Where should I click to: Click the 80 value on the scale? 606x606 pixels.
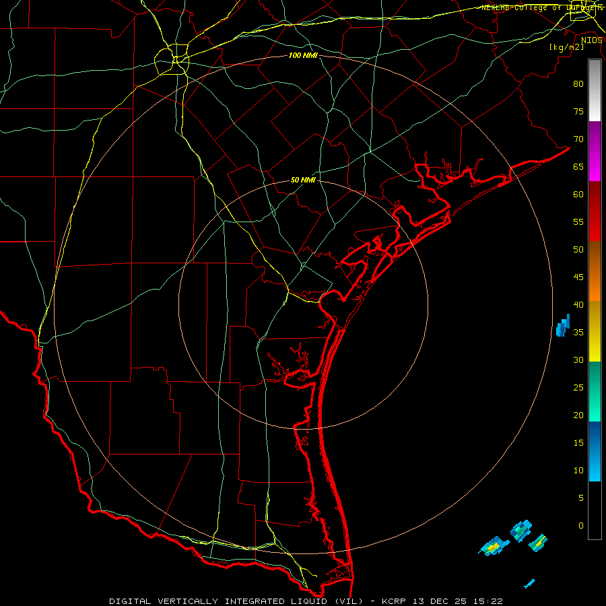pyautogui.click(x=578, y=84)
